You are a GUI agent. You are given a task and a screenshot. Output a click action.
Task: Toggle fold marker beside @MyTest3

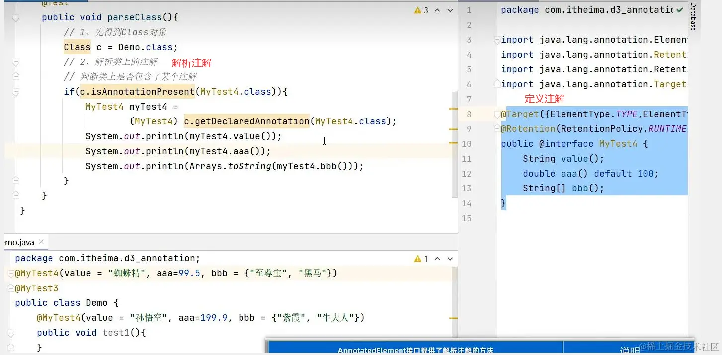click(x=11, y=289)
